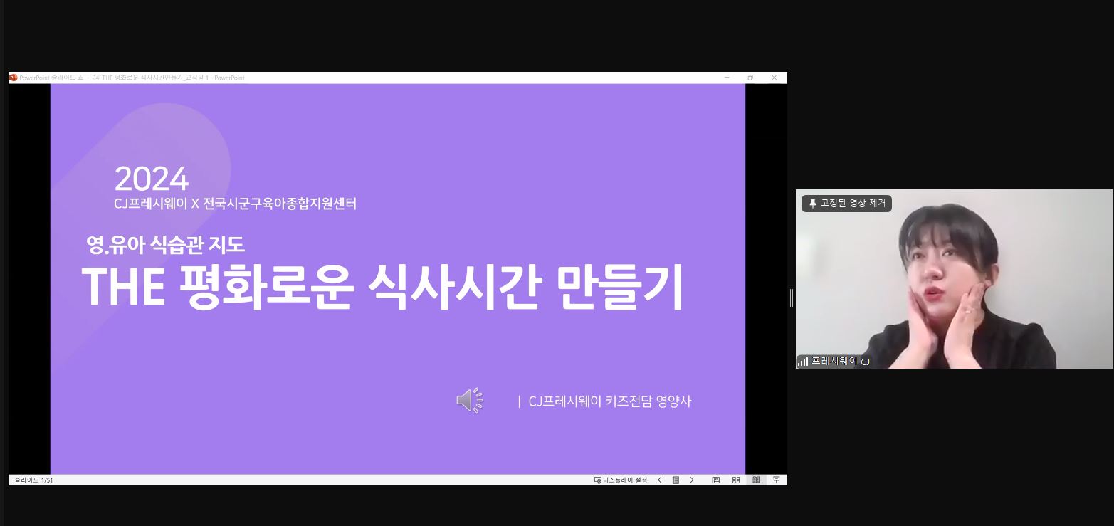Click the speaker audio icon on the slide
This screenshot has width=1114, height=526.
pyautogui.click(x=470, y=401)
